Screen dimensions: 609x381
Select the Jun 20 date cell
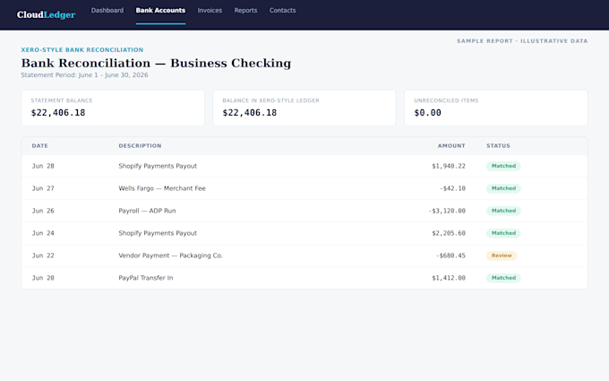[x=43, y=278]
